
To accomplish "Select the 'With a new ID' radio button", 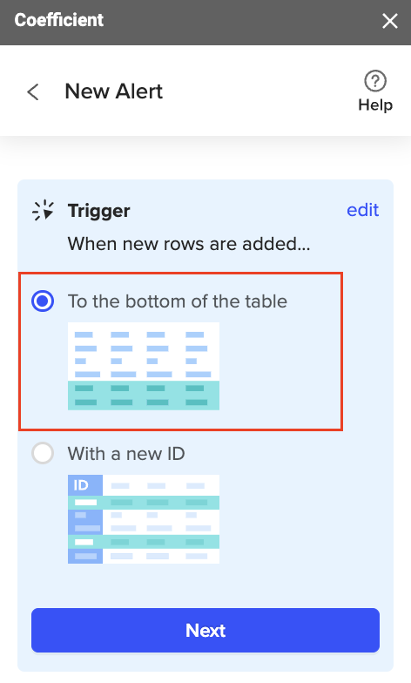I will 43,453.
